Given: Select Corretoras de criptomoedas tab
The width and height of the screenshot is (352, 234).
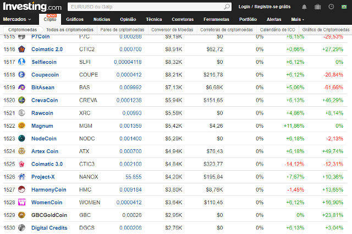Looking at the screenshot, I should (227, 30).
